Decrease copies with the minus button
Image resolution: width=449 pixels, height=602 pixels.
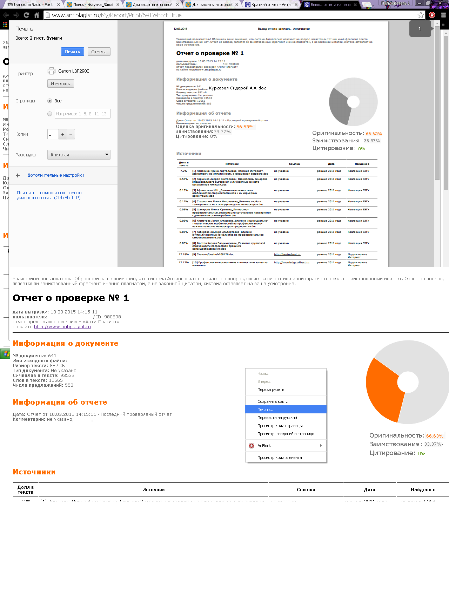(71, 134)
